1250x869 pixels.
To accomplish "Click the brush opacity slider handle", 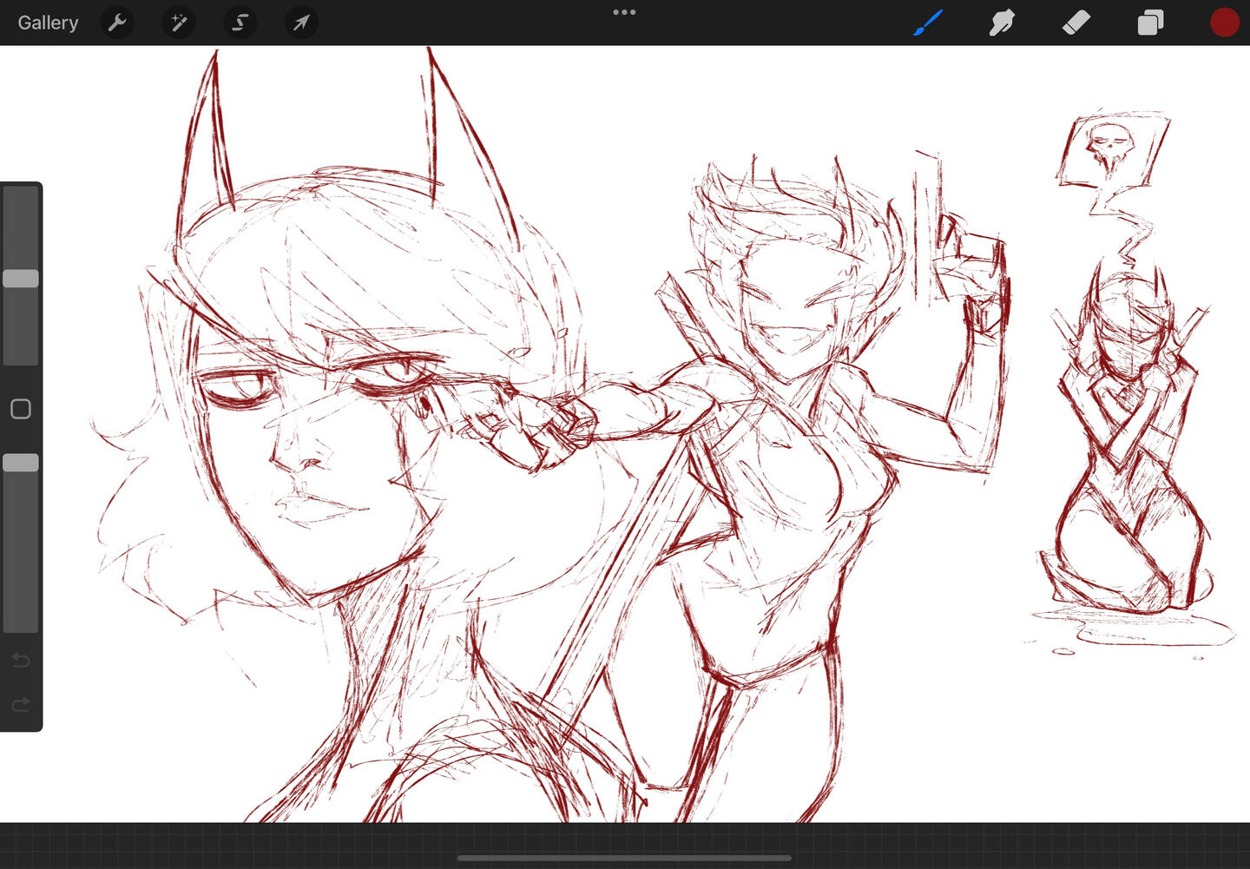I will click(21, 463).
